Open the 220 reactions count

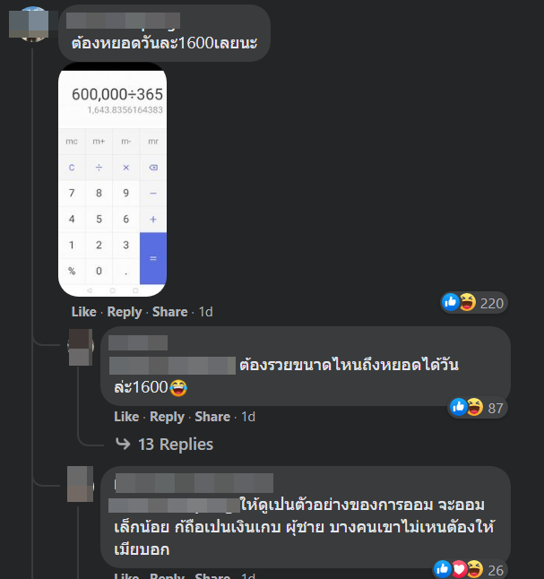[491, 303]
